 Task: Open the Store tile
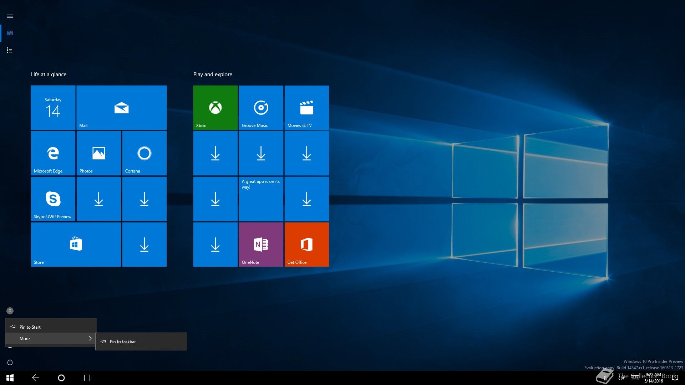pos(76,245)
